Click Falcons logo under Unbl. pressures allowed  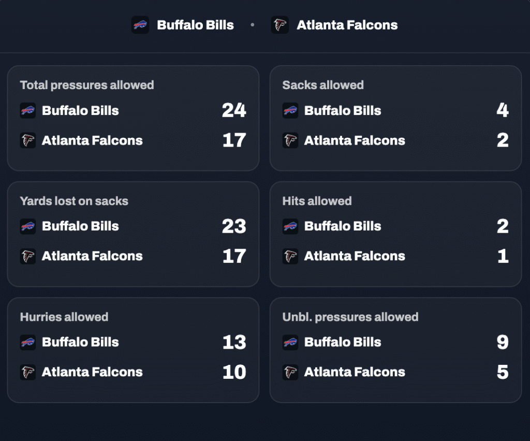click(290, 372)
